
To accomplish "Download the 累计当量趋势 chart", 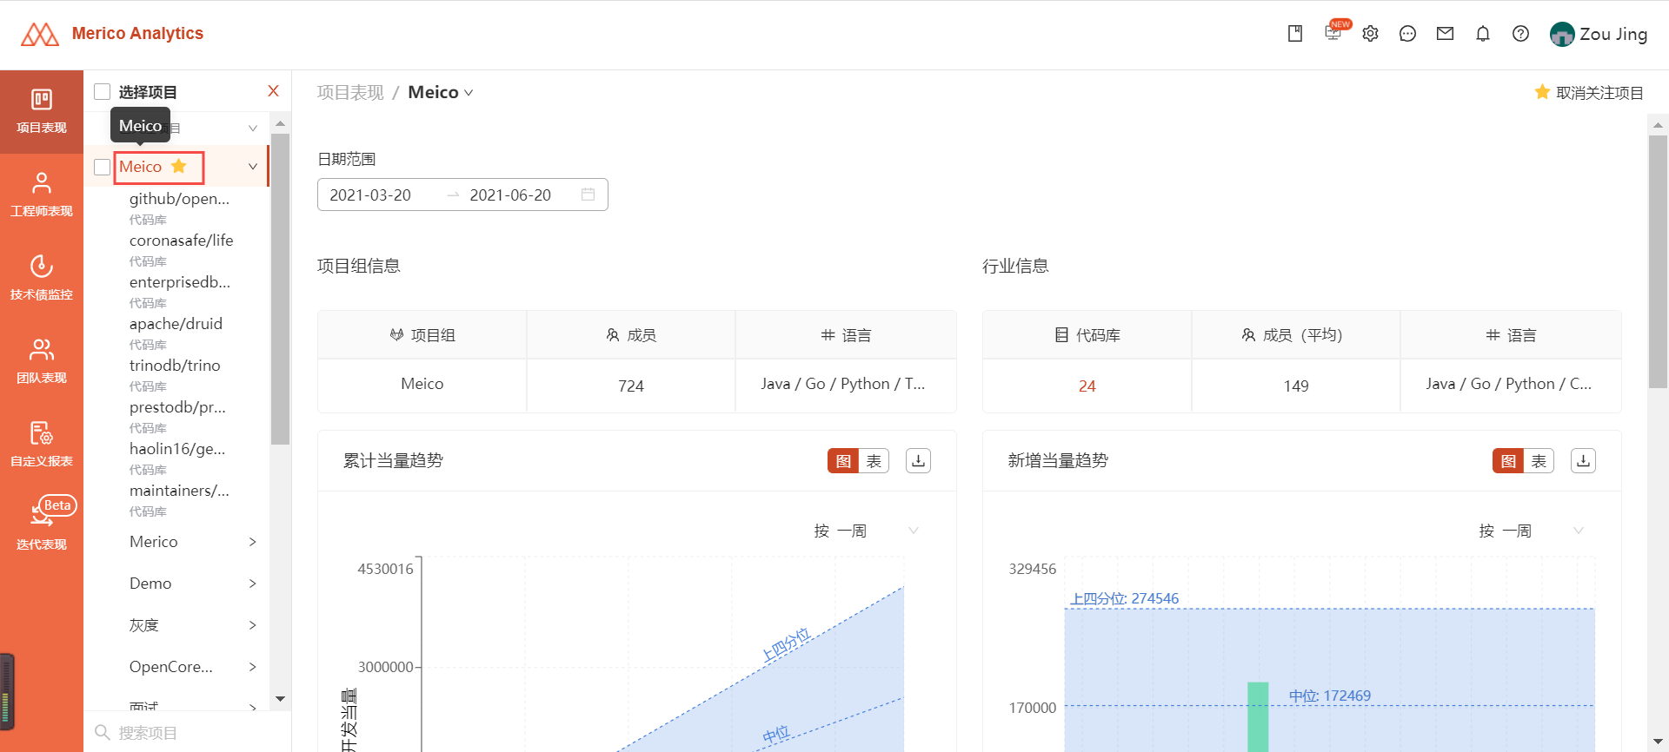I will click(x=918, y=461).
